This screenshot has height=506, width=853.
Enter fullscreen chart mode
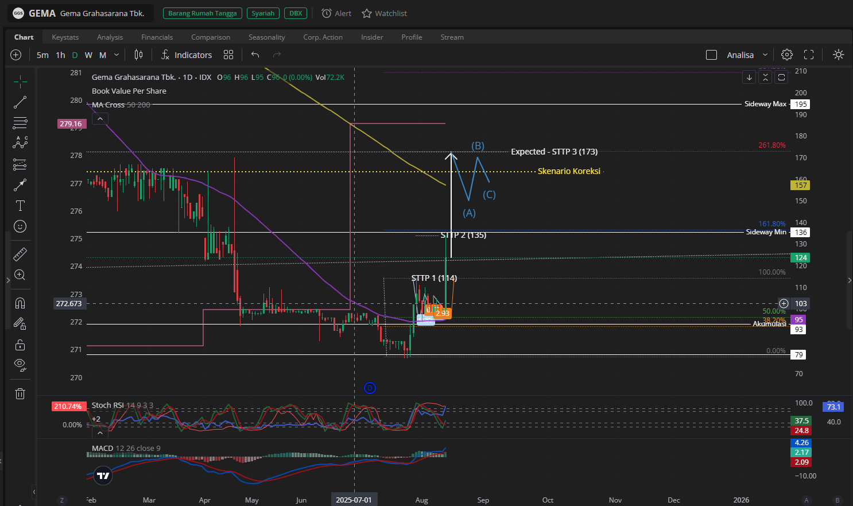[809, 55]
